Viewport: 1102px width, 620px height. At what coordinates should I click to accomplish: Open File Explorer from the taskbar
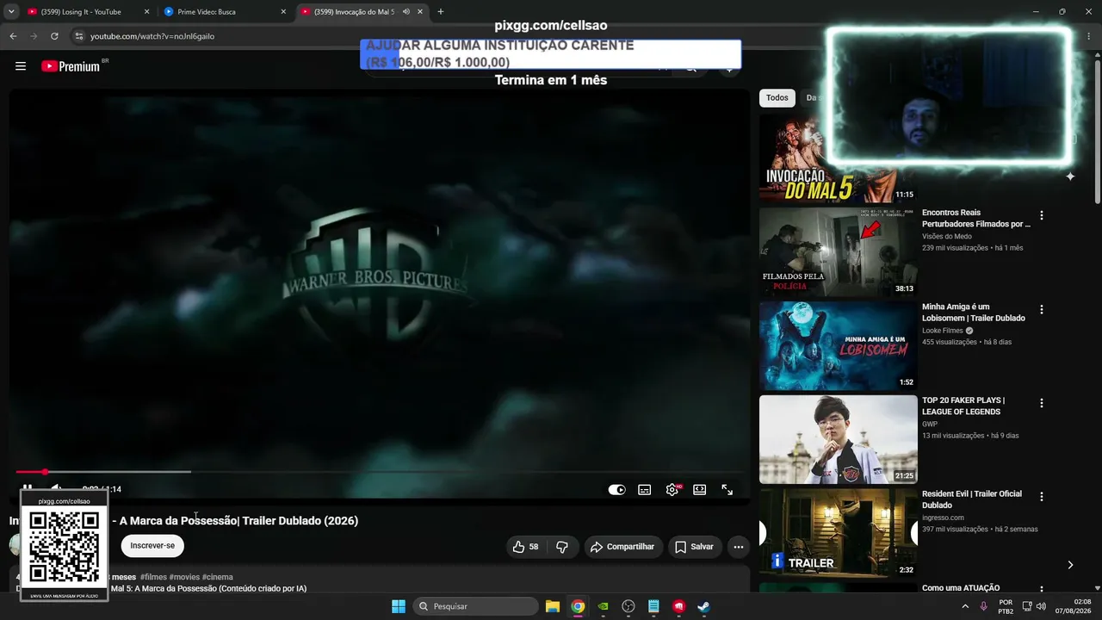553,606
